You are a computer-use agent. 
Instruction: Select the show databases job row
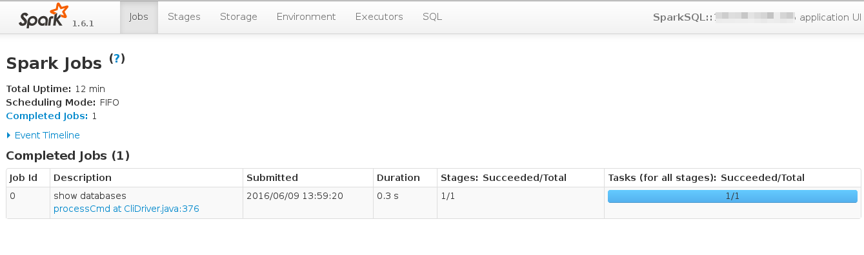click(x=434, y=203)
